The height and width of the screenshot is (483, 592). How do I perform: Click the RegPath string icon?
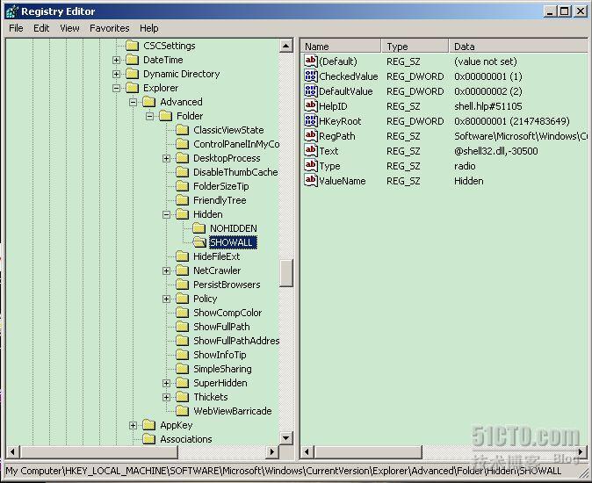(x=311, y=135)
